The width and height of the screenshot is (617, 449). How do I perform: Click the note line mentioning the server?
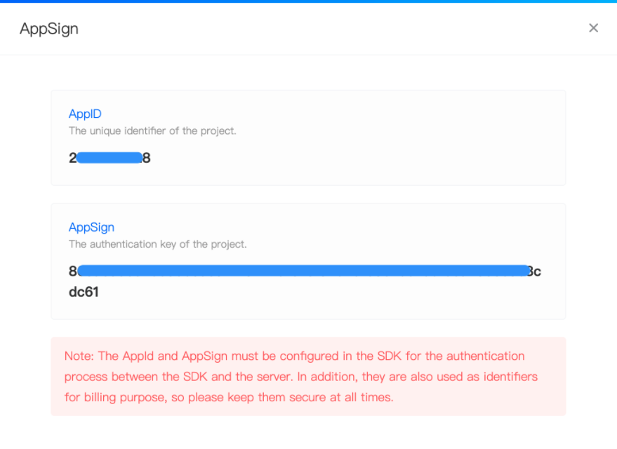click(x=301, y=377)
